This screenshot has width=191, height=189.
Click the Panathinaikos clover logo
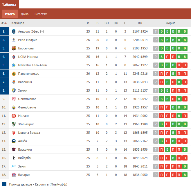tap(14, 74)
